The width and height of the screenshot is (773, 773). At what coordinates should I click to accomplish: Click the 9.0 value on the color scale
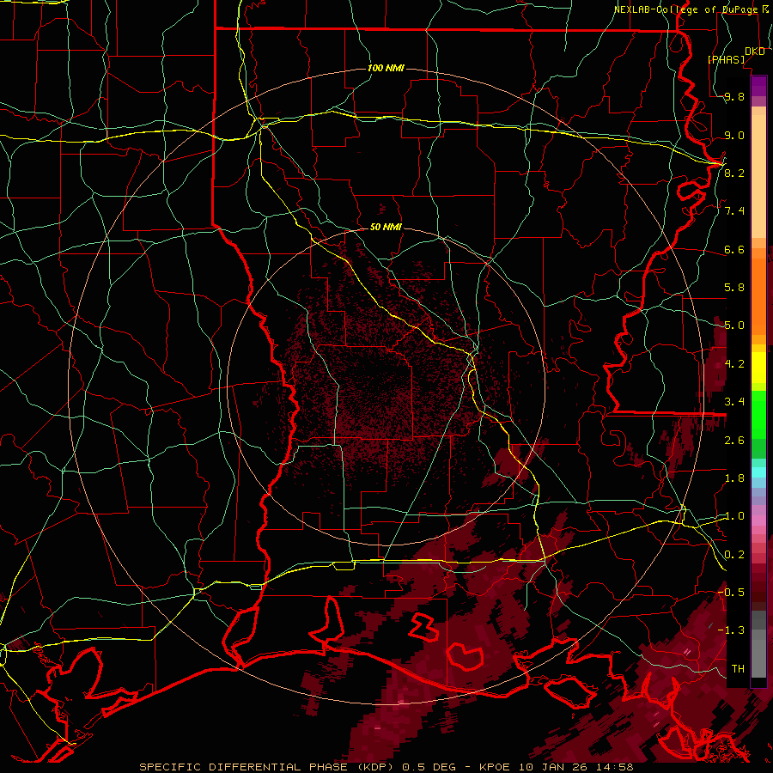[x=734, y=135]
